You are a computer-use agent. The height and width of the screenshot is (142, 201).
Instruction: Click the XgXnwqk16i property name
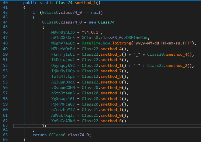coord(63,99)
